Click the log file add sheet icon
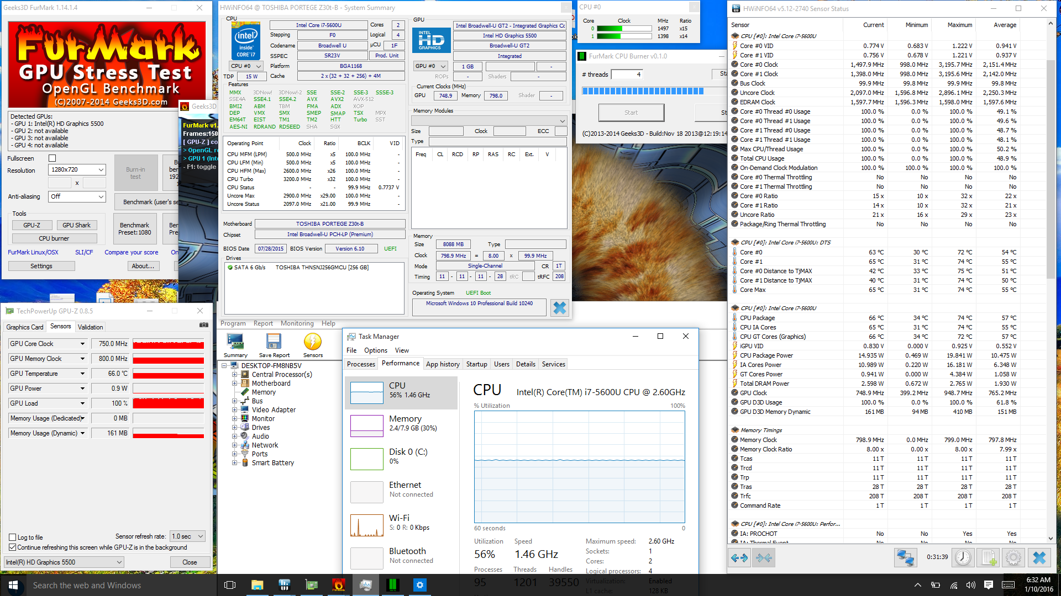Screen dimensions: 1061x596 (x=989, y=558)
